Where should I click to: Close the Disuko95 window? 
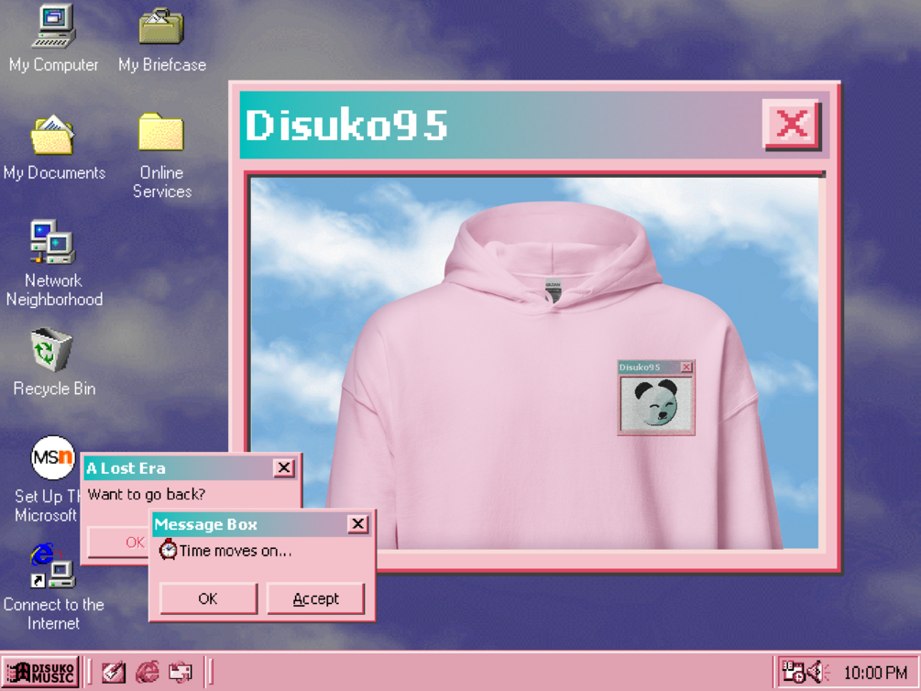pyautogui.click(x=791, y=124)
